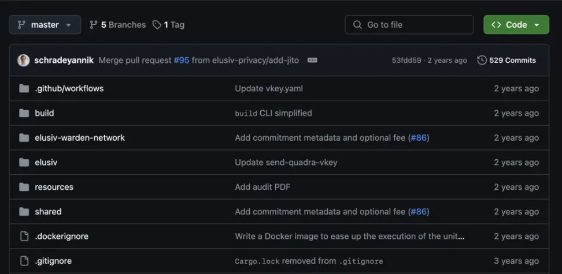This screenshot has width=562, height=274.
Task: Expand the green Code dropdown
Action: [x=516, y=25]
